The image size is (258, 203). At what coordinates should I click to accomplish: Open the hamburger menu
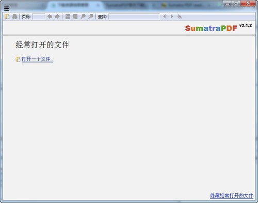(6, 8)
